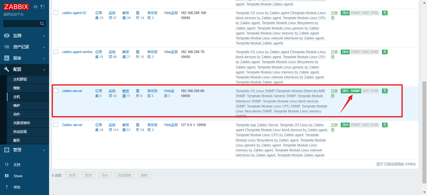Click the question mark icon for 帮助
The image size is (427, 195).
click(x=7, y=187)
